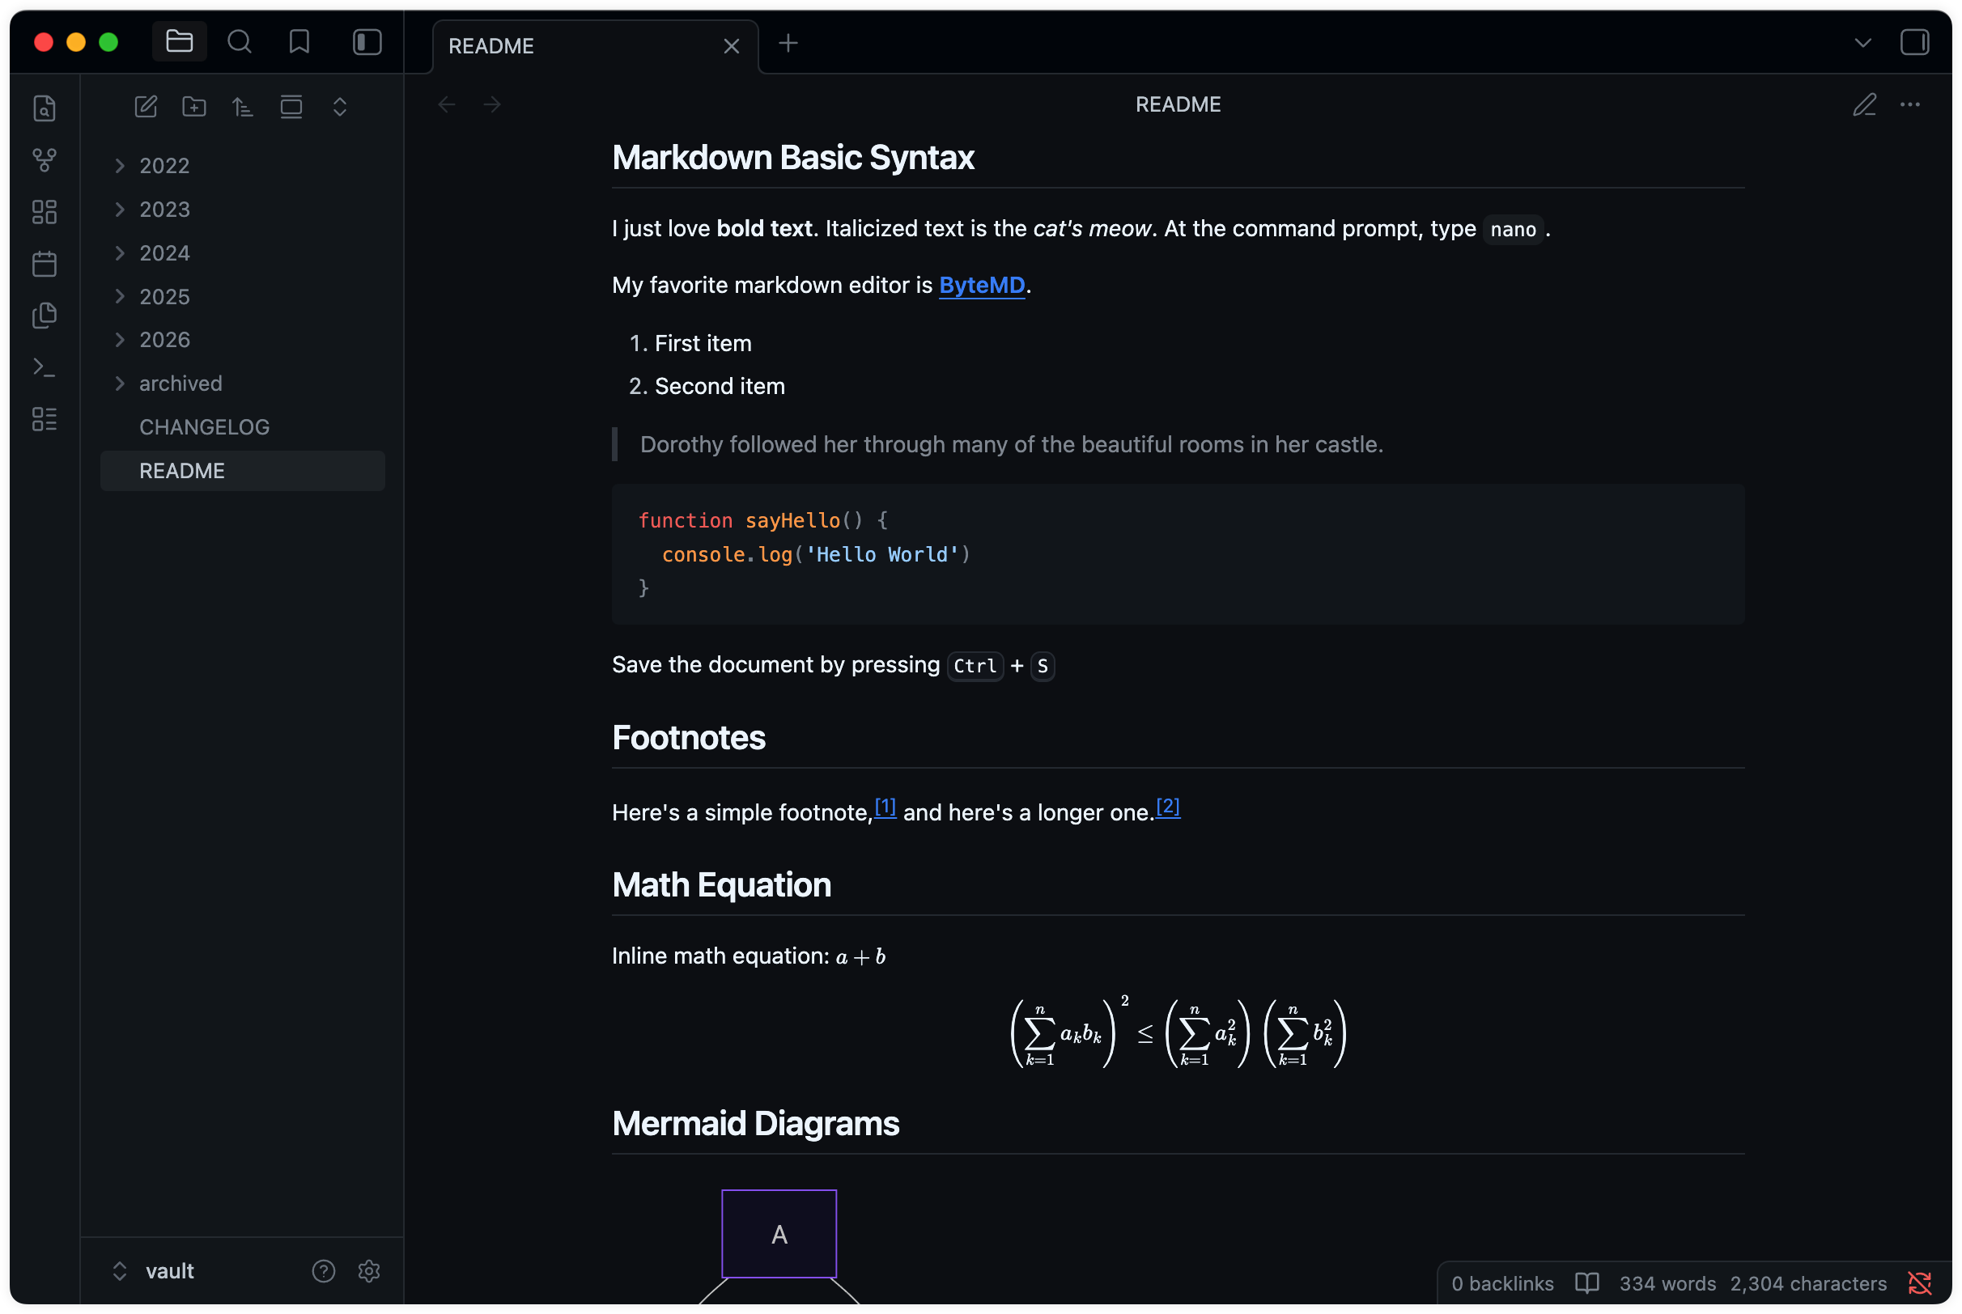Screen dimensions: 1962x1314
Task: Open today's daily note calendar icon
Action: tap(45, 264)
